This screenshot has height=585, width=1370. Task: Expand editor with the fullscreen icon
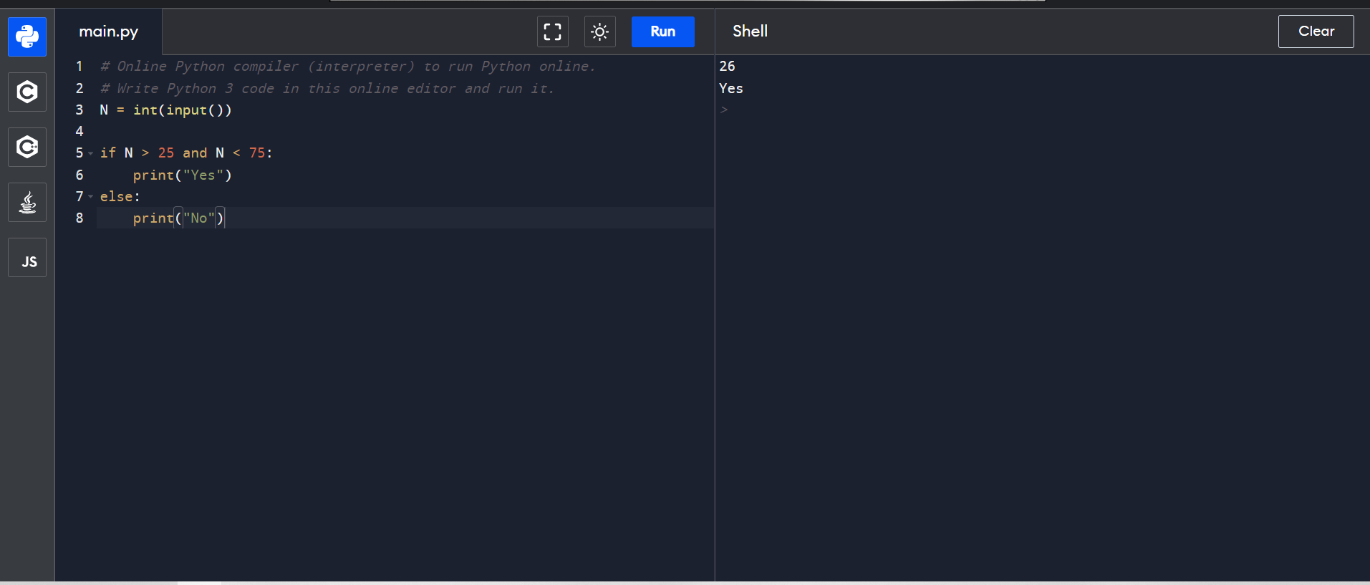pyautogui.click(x=552, y=32)
